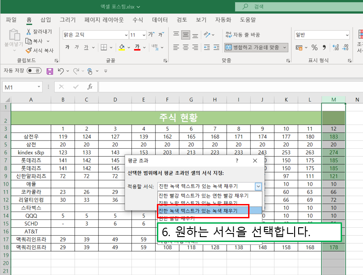Viewport: 363px width, 275px height.
Task: Apply bold formatting with bold 가
Action: pyautogui.click(x=68, y=47)
